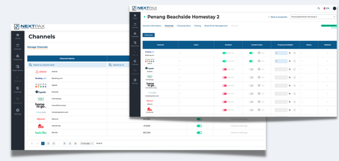339x161 pixels.
Task: Open Calendar icon in left Channels sidebar
Action: click(18, 47)
